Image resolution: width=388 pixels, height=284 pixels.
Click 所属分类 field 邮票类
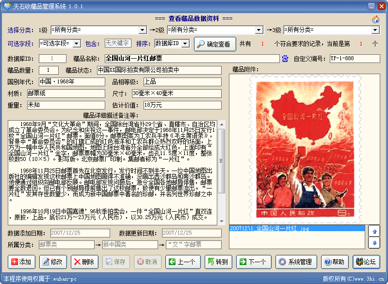[x=66, y=245]
